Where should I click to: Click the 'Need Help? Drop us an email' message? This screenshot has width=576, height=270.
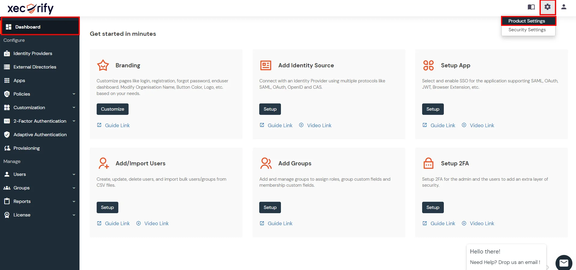pyautogui.click(x=505, y=262)
